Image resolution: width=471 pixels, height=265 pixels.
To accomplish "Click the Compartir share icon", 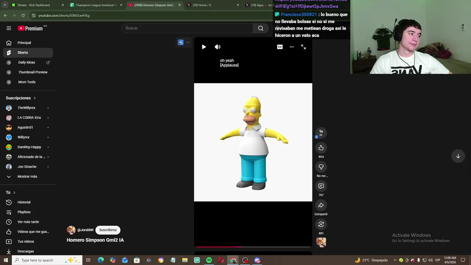I will tap(321, 205).
